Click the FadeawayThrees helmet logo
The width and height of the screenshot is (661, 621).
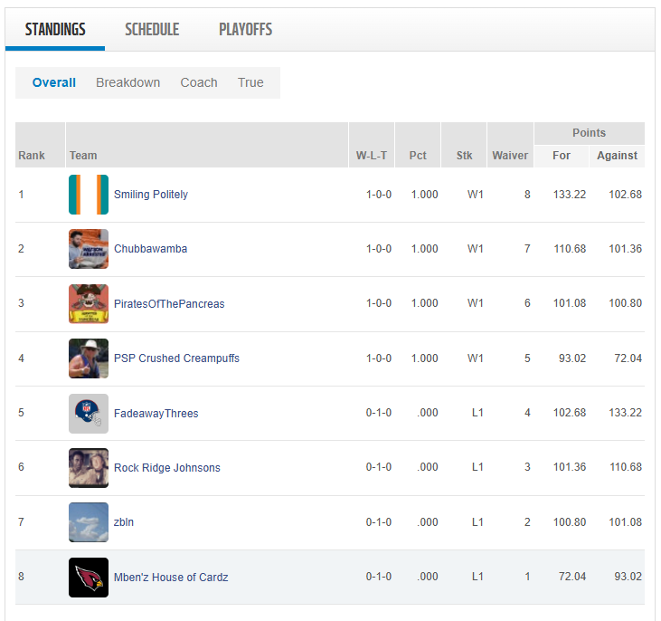89,414
